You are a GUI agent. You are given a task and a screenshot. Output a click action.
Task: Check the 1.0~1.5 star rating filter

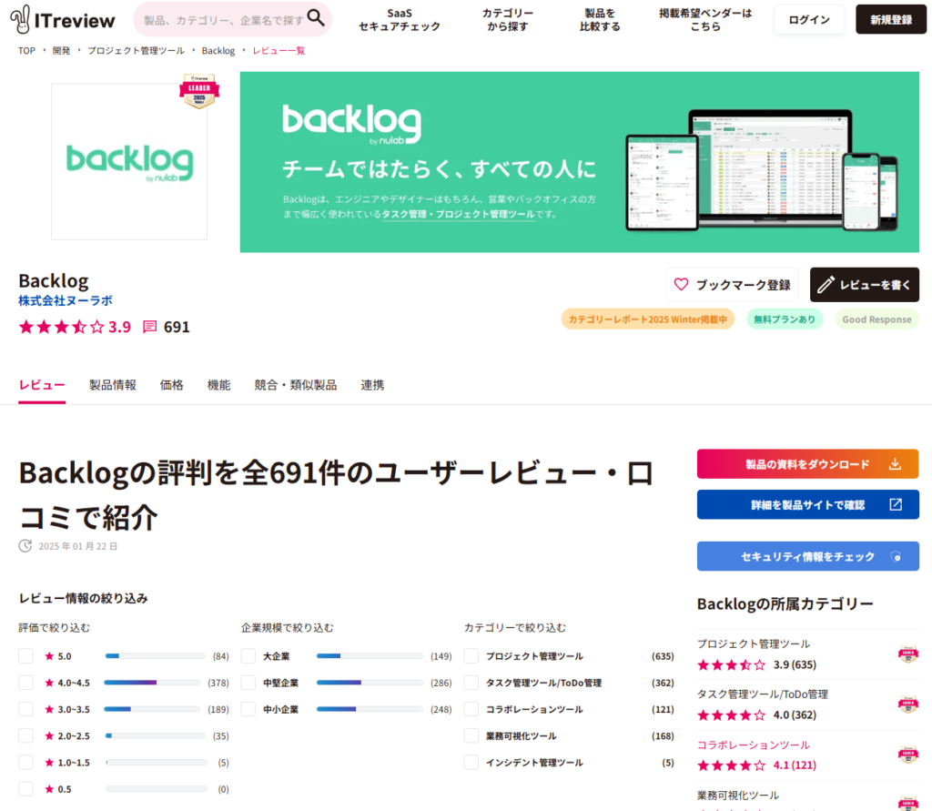point(26,762)
